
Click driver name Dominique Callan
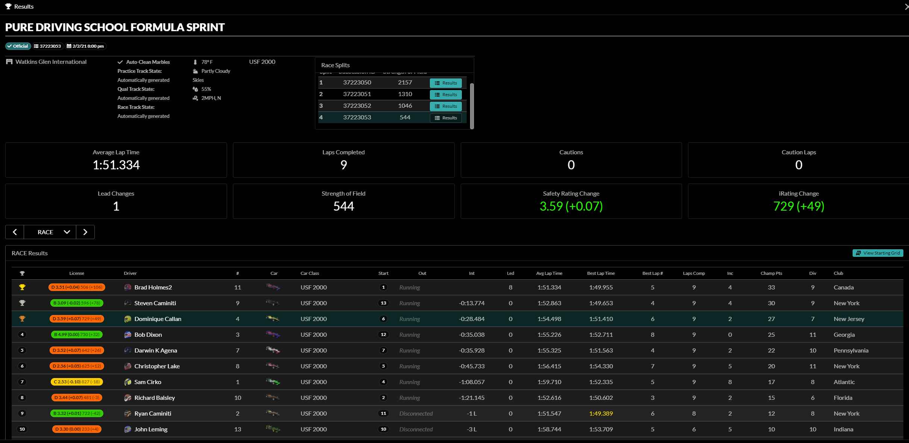click(158, 319)
